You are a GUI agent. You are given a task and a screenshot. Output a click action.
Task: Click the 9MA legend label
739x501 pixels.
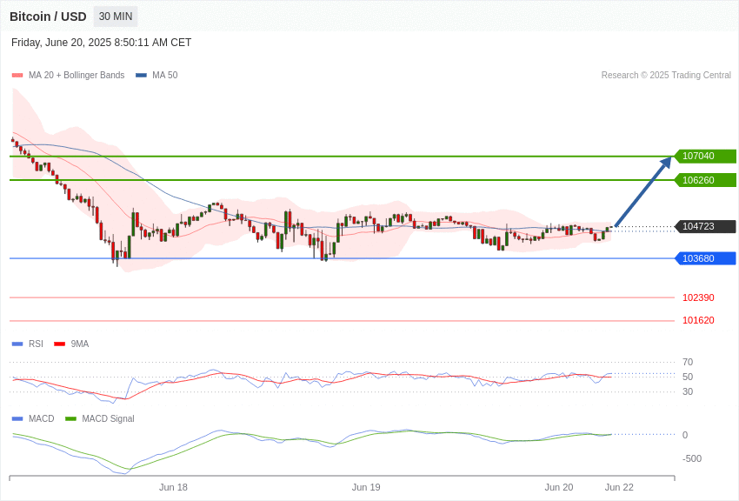point(80,344)
